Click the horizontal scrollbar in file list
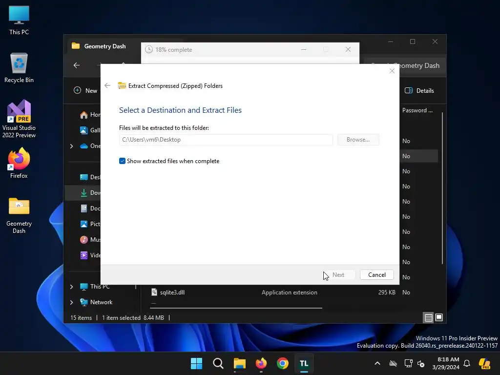This screenshot has width=500, height=375. coord(236,308)
